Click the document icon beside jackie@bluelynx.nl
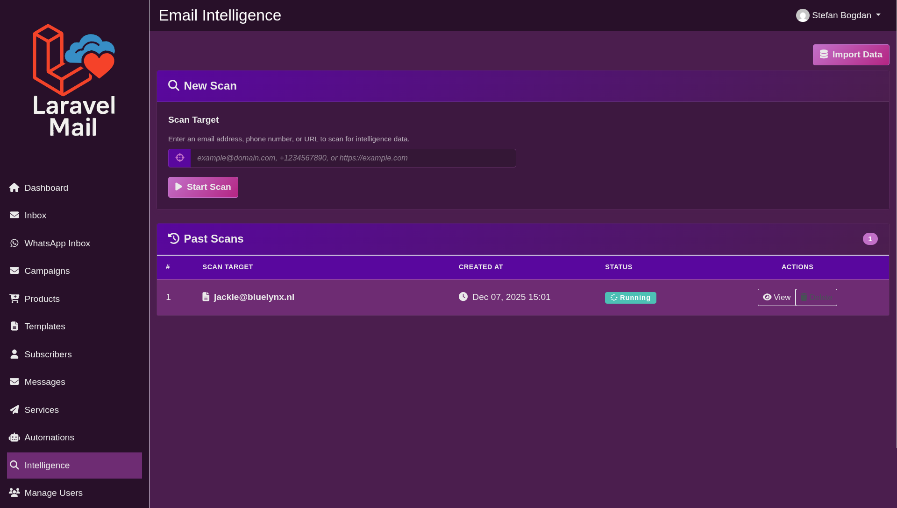This screenshot has width=897, height=508. tap(206, 297)
